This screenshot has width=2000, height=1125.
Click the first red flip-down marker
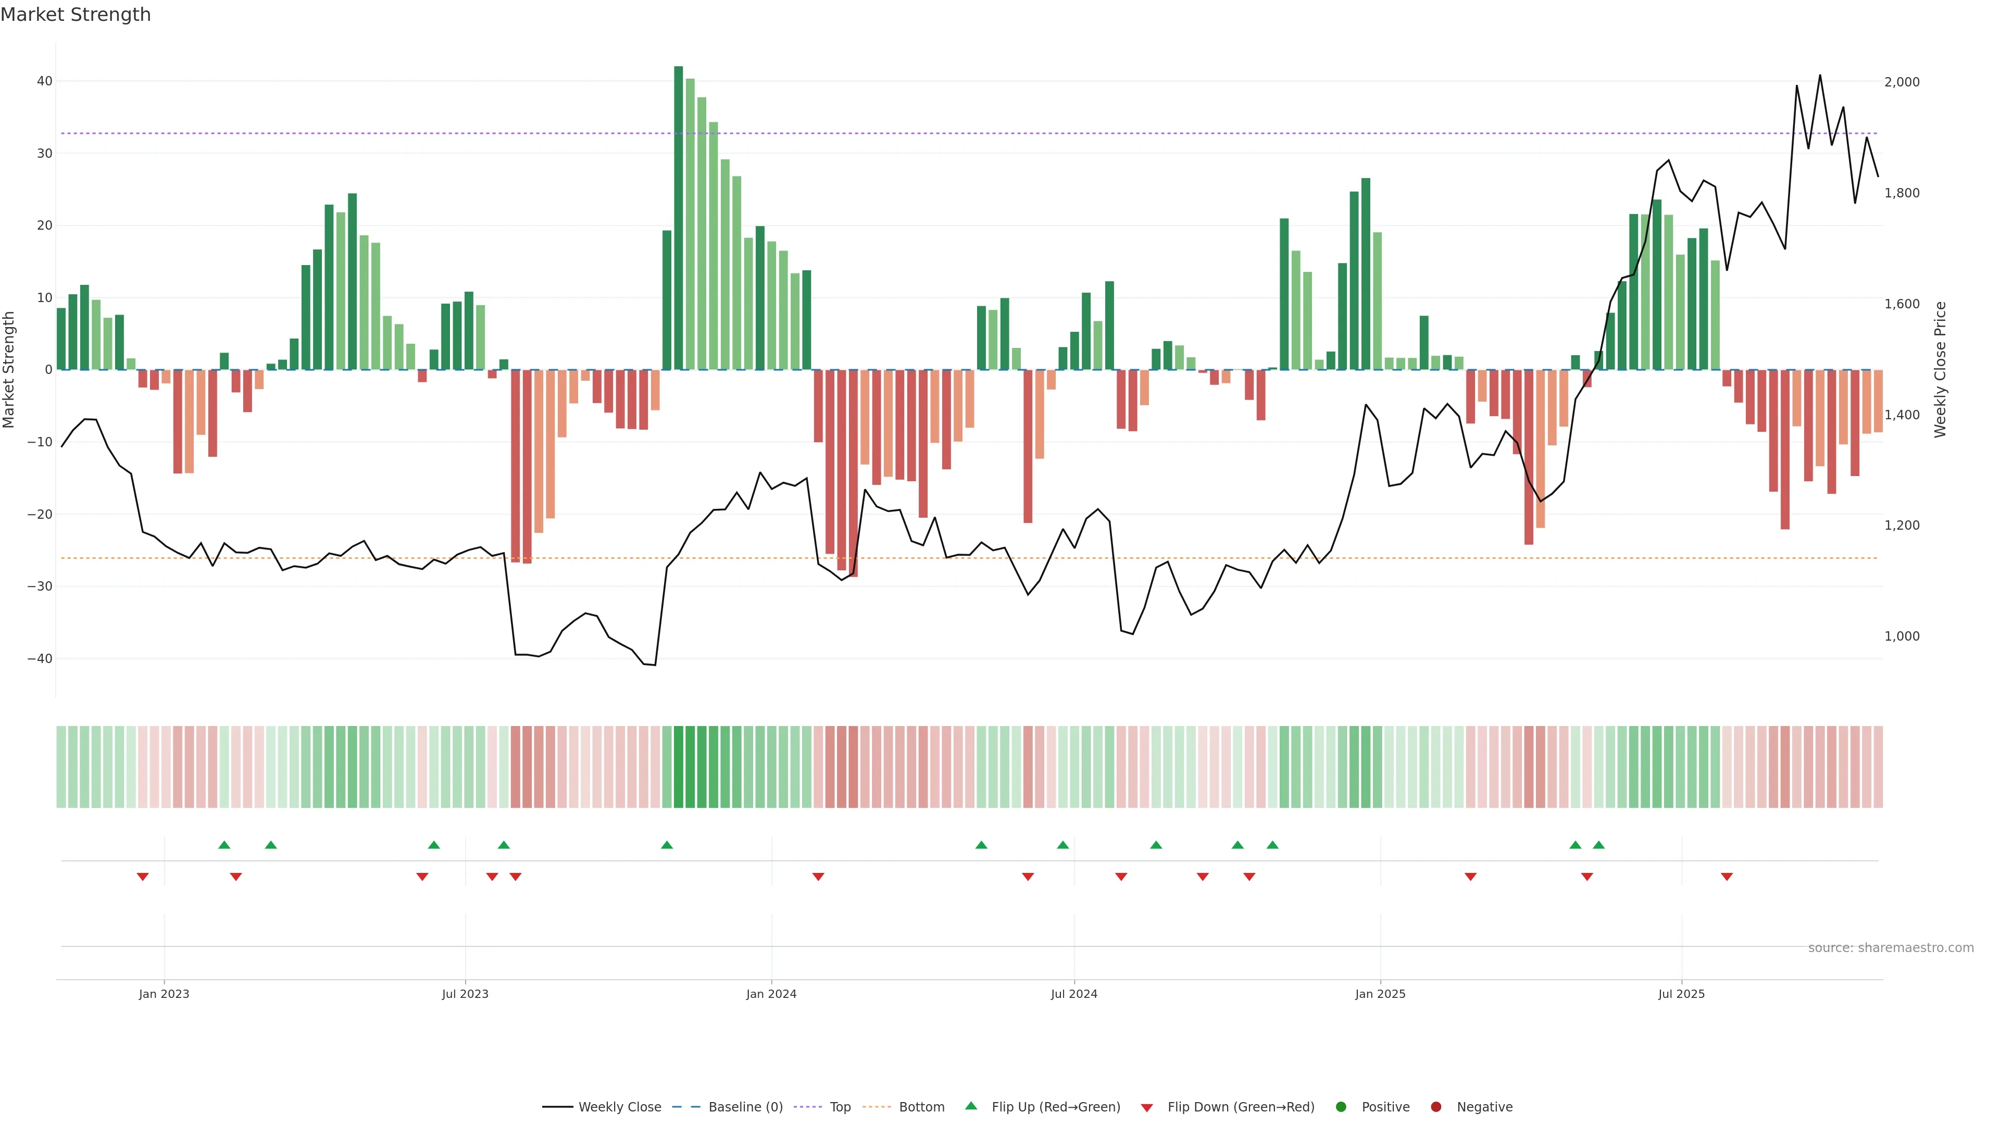(x=143, y=877)
